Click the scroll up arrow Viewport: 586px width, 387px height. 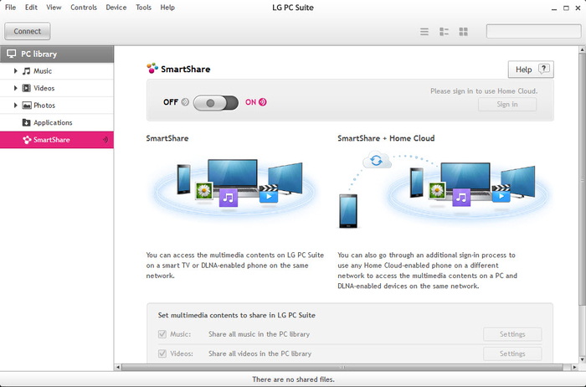click(x=583, y=49)
